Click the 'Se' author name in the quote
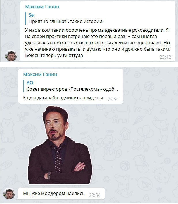Viewport: 178px width, 204px height. tap(31, 15)
